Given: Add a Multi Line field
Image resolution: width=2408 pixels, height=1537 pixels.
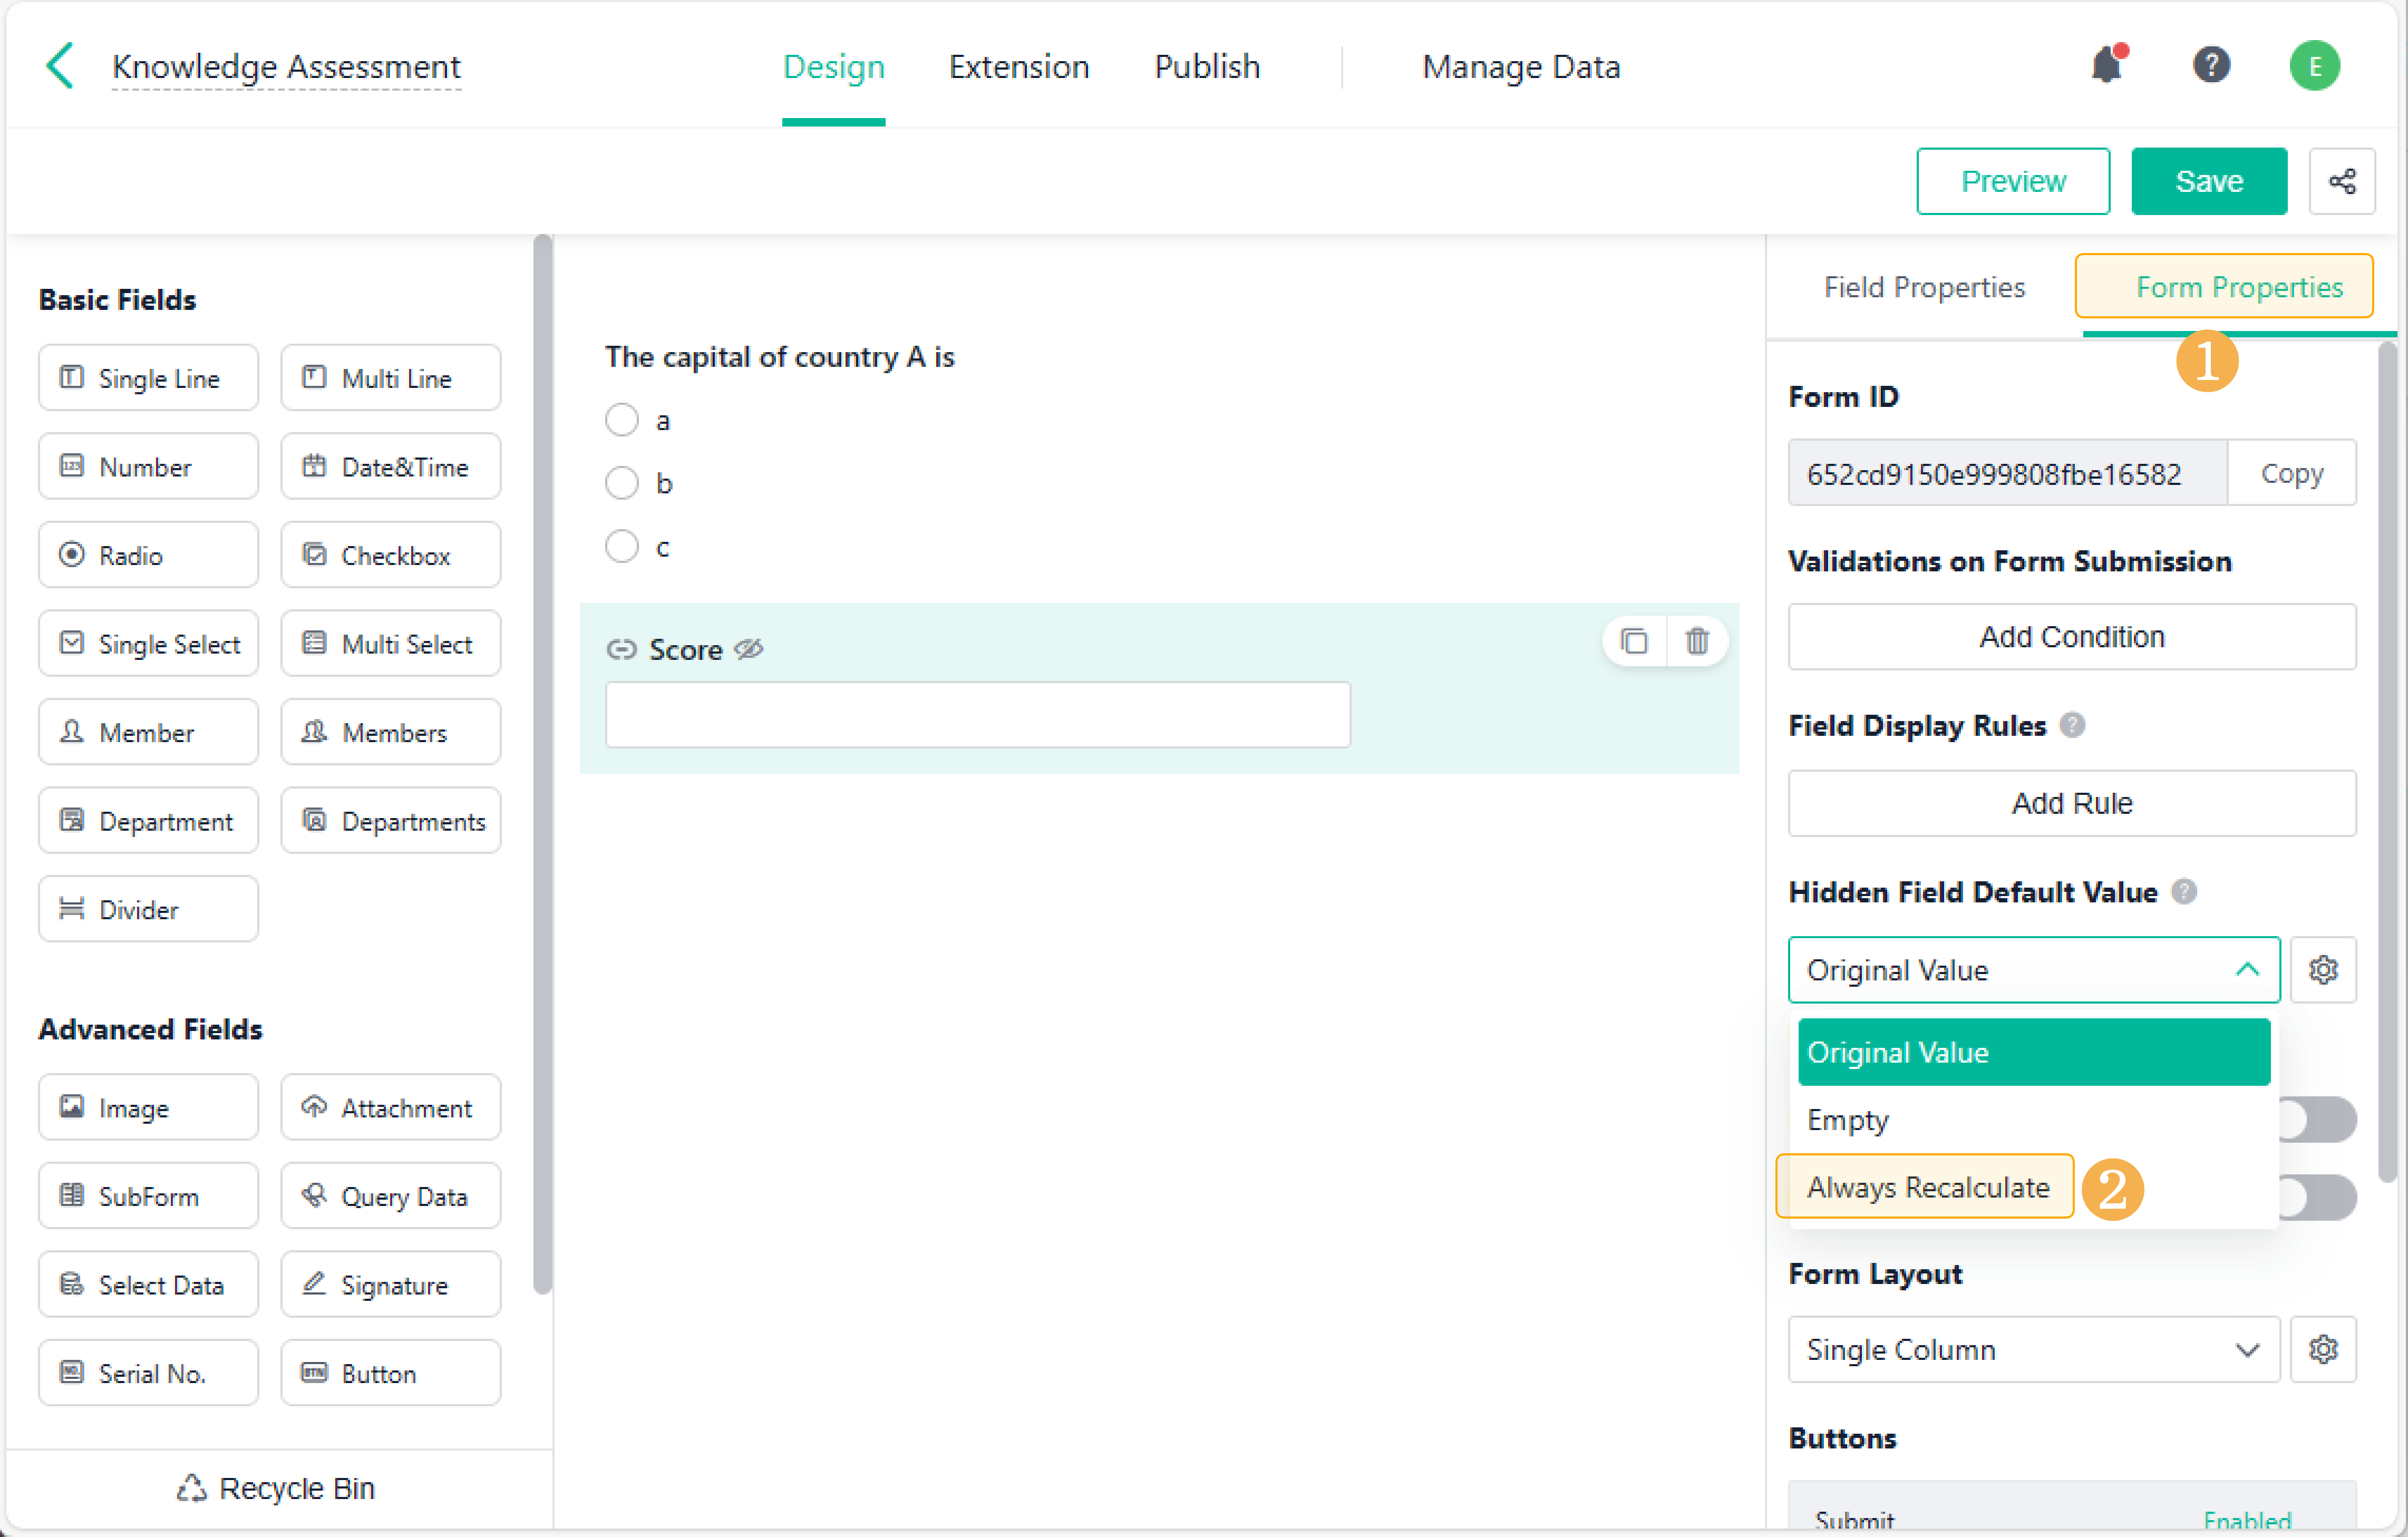Looking at the screenshot, I should (x=391, y=378).
